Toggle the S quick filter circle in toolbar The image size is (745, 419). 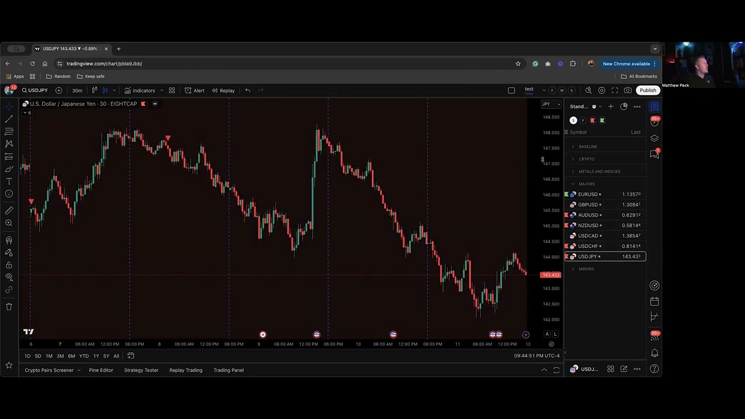(572, 90)
